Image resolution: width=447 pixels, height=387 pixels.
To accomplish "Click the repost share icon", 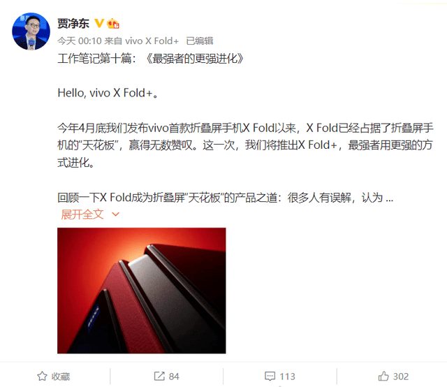I will coord(159,376).
